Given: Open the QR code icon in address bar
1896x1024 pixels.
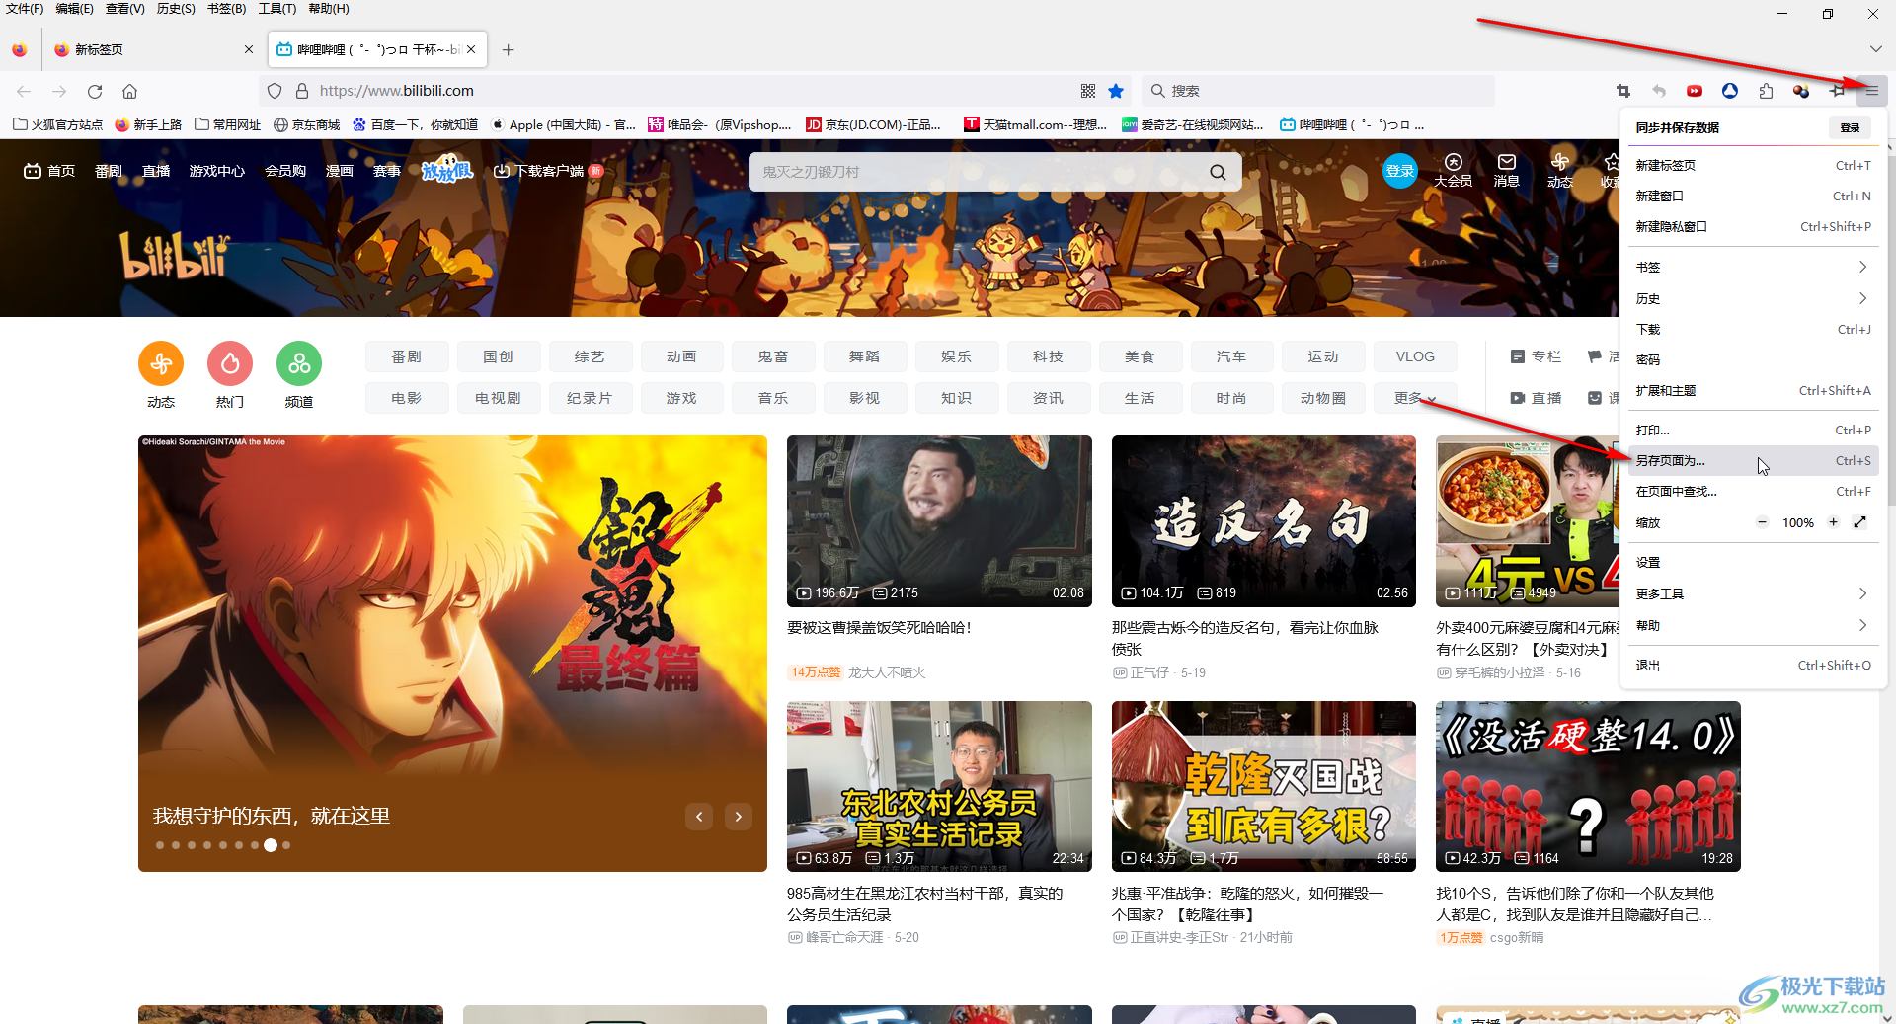Looking at the screenshot, I should click(1088, 91).
